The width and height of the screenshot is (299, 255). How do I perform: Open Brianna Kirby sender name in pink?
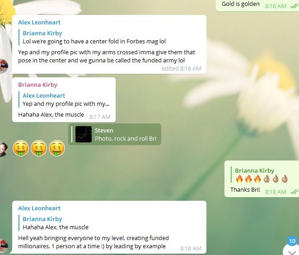coord(38,85)
